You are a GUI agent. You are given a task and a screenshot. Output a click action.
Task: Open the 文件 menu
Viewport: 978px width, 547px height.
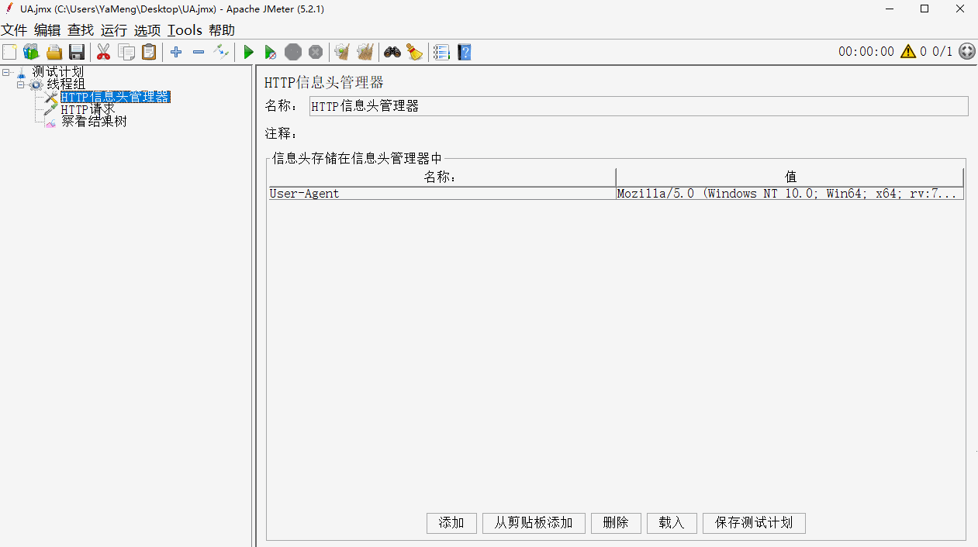pos(14,30)
